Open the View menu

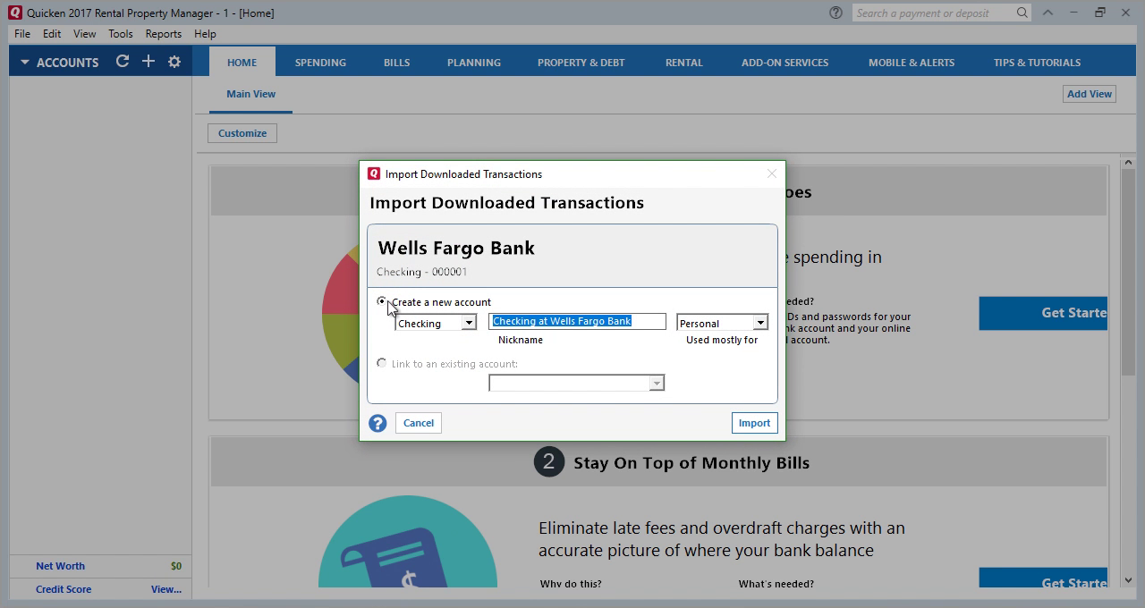84,33
